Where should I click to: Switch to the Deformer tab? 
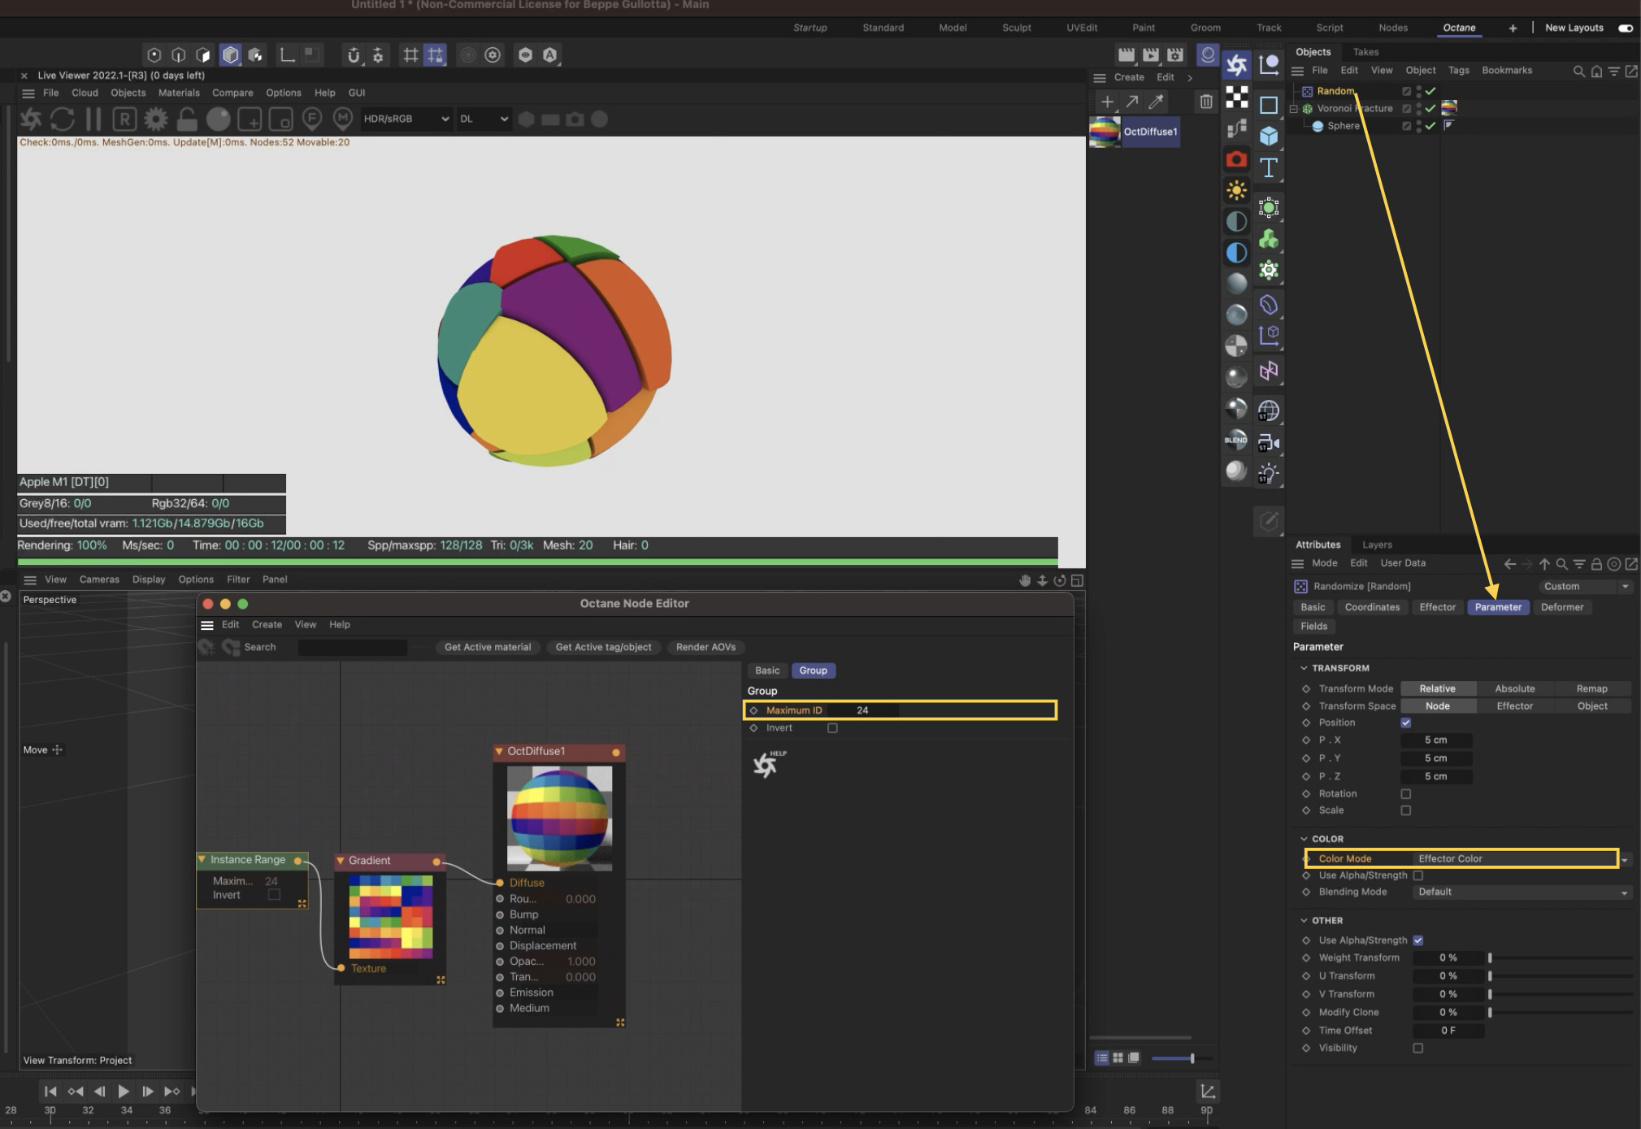coord(1561,607)
